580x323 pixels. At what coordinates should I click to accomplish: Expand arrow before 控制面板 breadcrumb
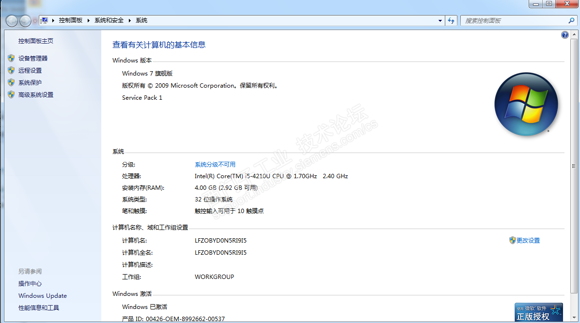point(53,20)
